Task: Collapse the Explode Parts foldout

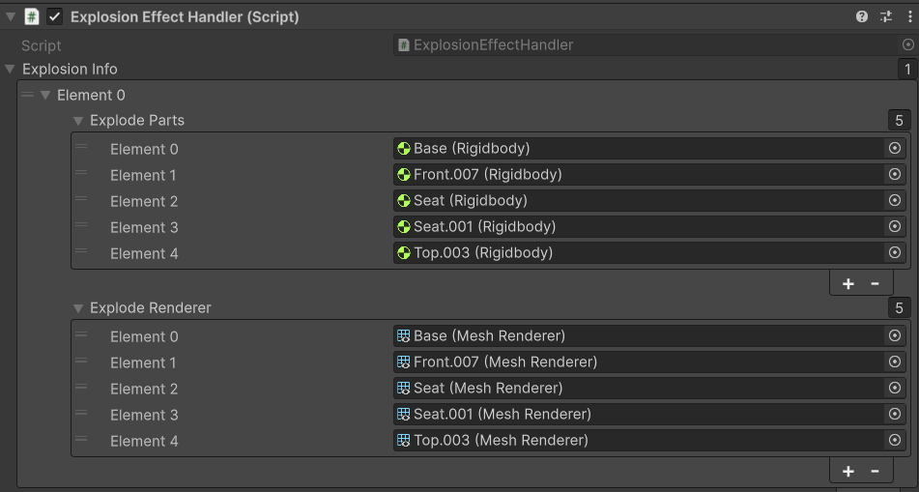Action: [x=78, y=121]
